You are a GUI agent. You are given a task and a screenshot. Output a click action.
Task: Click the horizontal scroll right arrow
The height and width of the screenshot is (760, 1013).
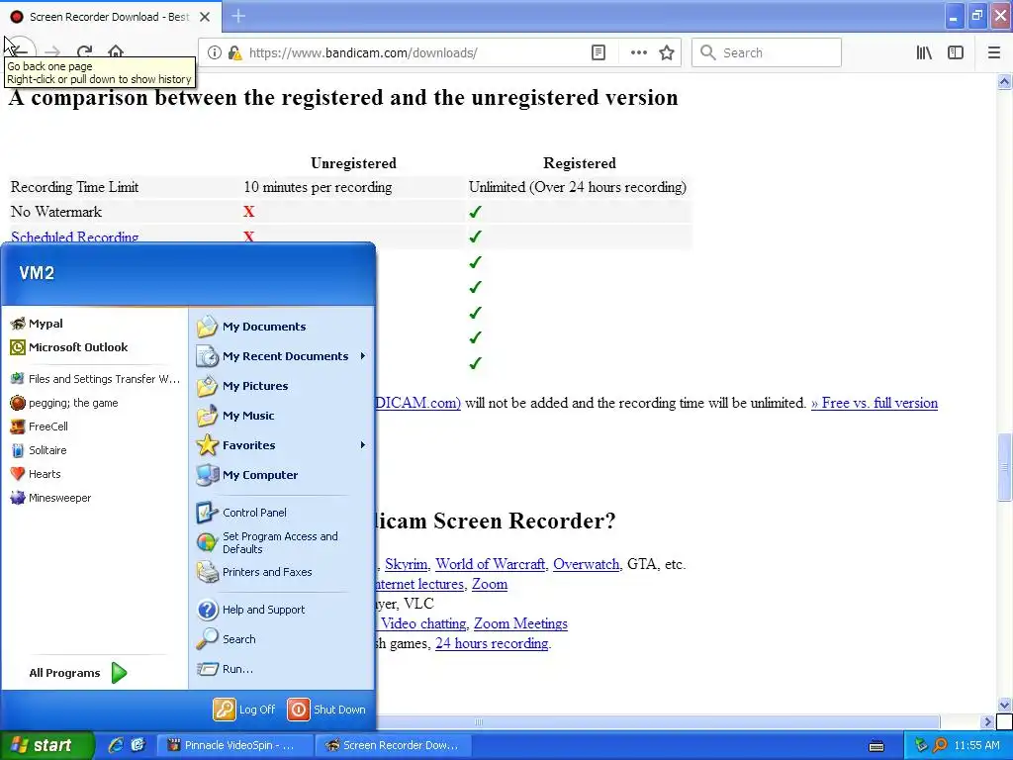coord(986,721)
